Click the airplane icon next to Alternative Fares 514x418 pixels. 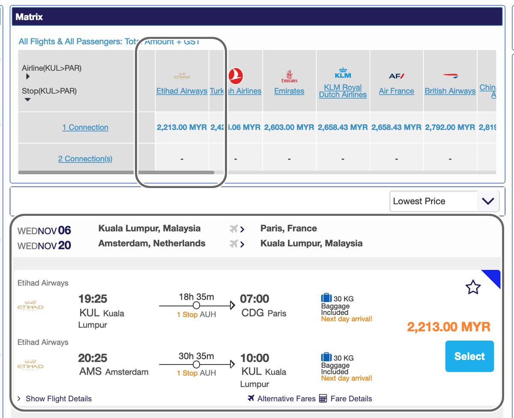tap(251, 398)
